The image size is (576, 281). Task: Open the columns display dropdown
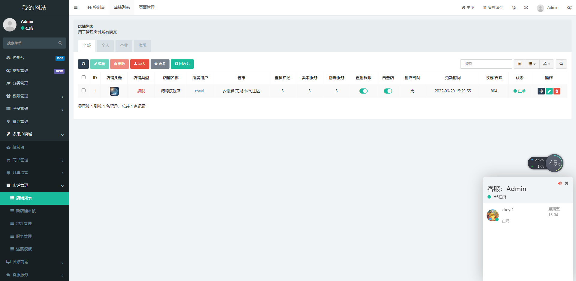(x=532, y=64)
